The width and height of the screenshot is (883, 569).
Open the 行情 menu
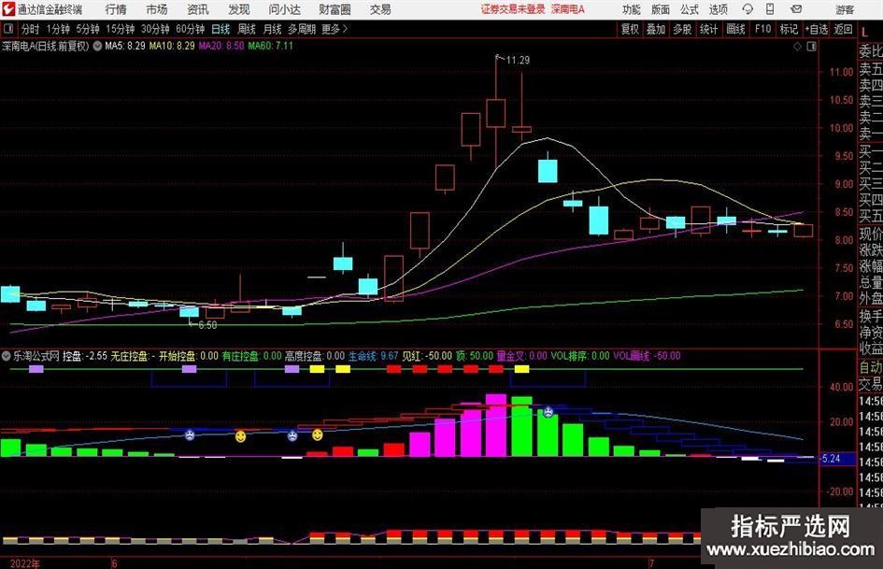tap(116, 9)
